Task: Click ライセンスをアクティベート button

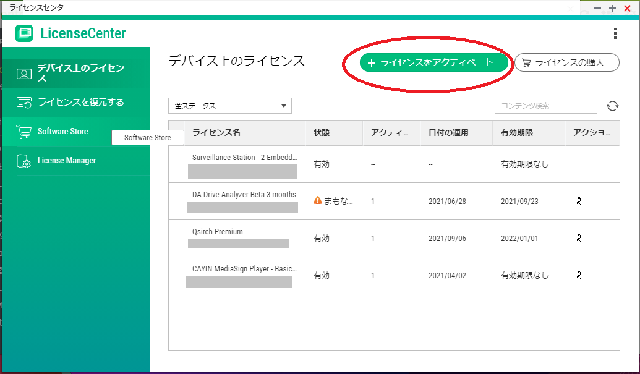Action: pos(434,63)
